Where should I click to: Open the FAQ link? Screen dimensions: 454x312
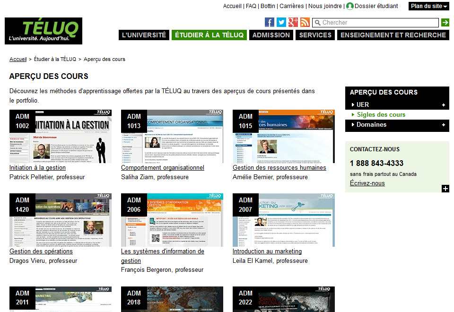251,6
